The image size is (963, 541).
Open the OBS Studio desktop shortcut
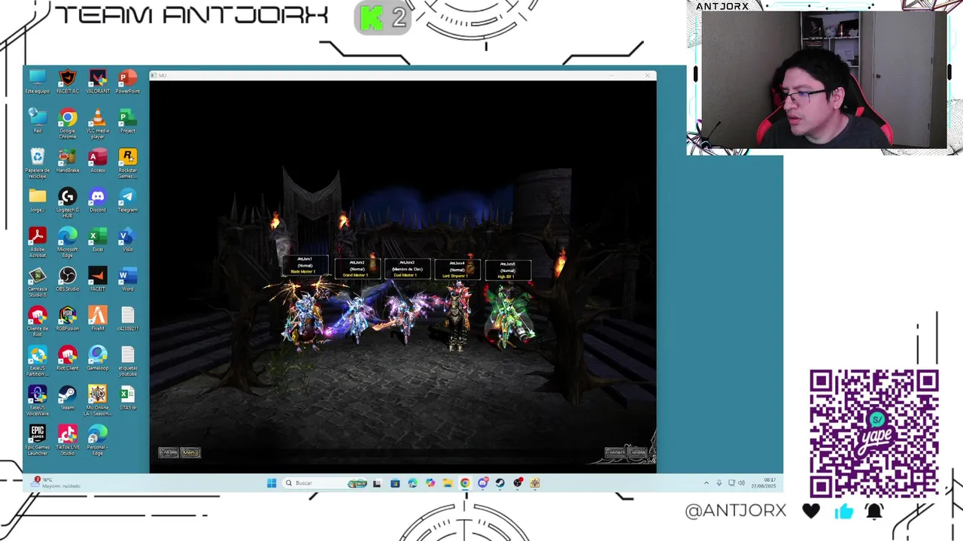click(x=68, y=280)
